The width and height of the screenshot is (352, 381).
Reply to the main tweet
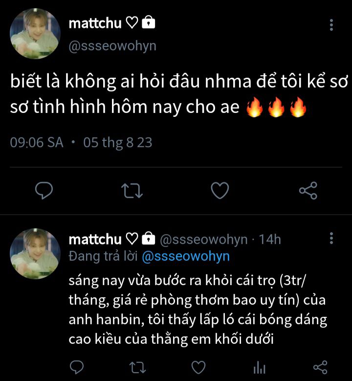tap(44, 190)
